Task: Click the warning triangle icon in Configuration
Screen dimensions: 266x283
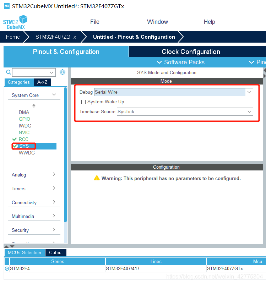Action: (97, 178)
